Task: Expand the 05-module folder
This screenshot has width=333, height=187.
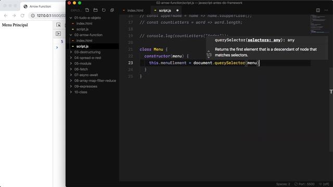Action: click(x=83, y=63)
